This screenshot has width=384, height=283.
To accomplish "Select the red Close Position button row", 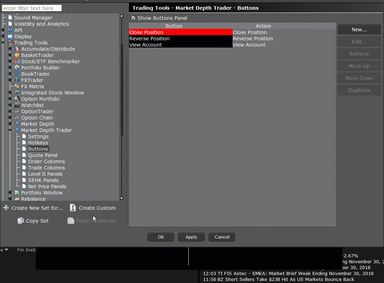I will click(180, 32).
